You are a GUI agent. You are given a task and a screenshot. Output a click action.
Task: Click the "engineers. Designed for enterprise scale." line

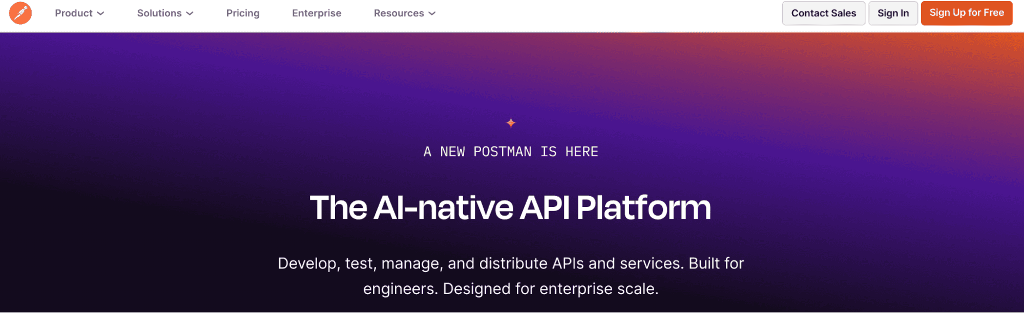(x=511, y=289)
